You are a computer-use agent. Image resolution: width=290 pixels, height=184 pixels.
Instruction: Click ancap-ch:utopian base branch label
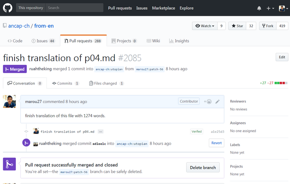(x=109, y=69)
